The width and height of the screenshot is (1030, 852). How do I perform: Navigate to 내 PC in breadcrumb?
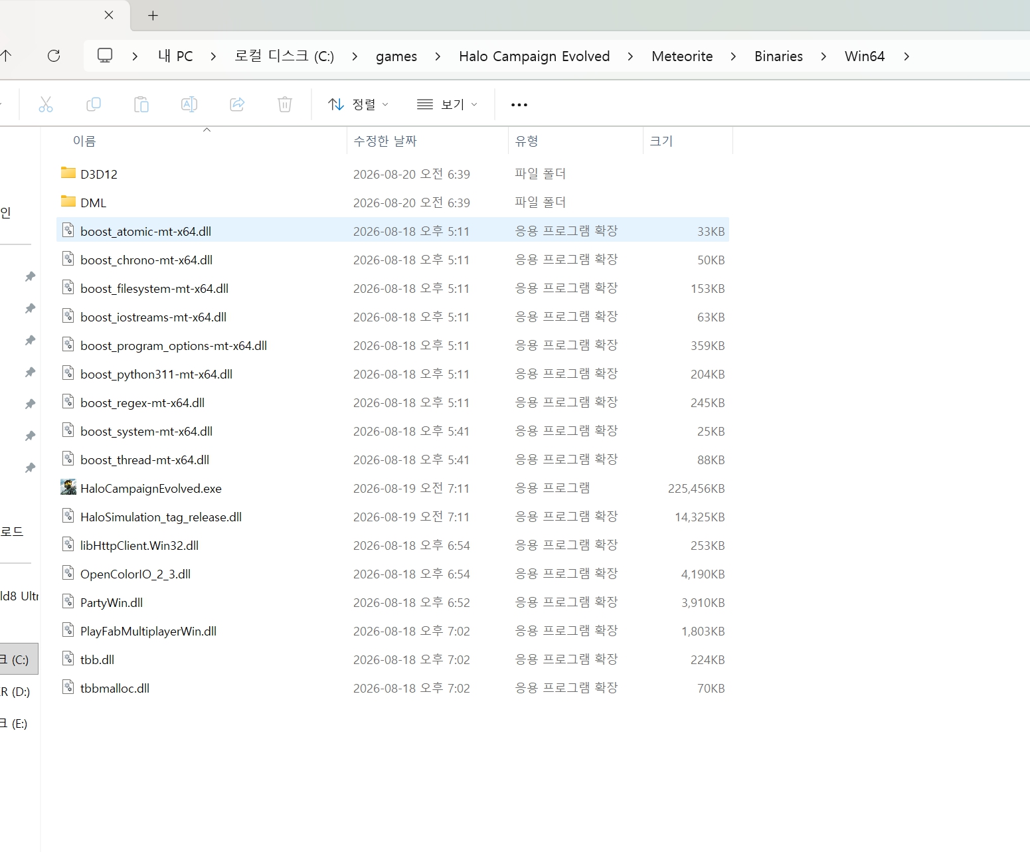(175, 56)
